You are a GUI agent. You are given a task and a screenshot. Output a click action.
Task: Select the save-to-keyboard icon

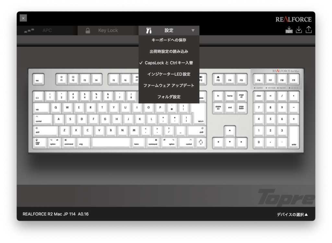pos(288,30)
